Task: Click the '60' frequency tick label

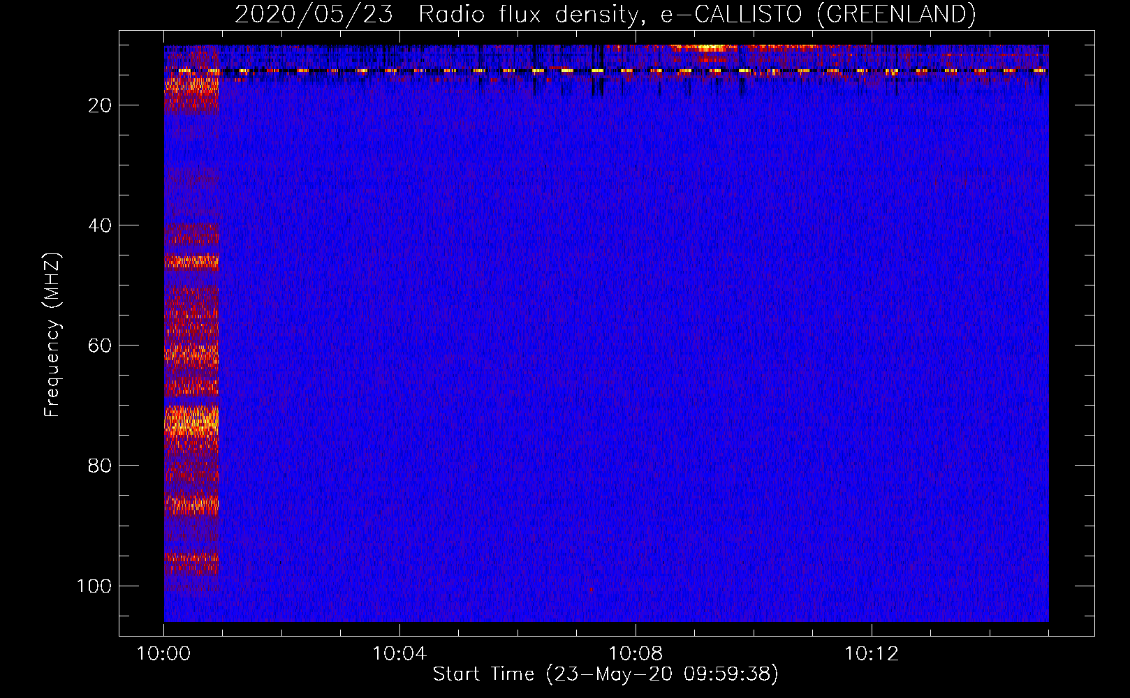Action: pyautogui.click(x=100, y=346)
